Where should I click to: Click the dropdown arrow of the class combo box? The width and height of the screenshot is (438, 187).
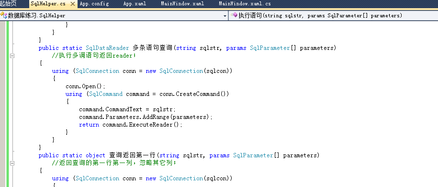click(x=225, y=16)
